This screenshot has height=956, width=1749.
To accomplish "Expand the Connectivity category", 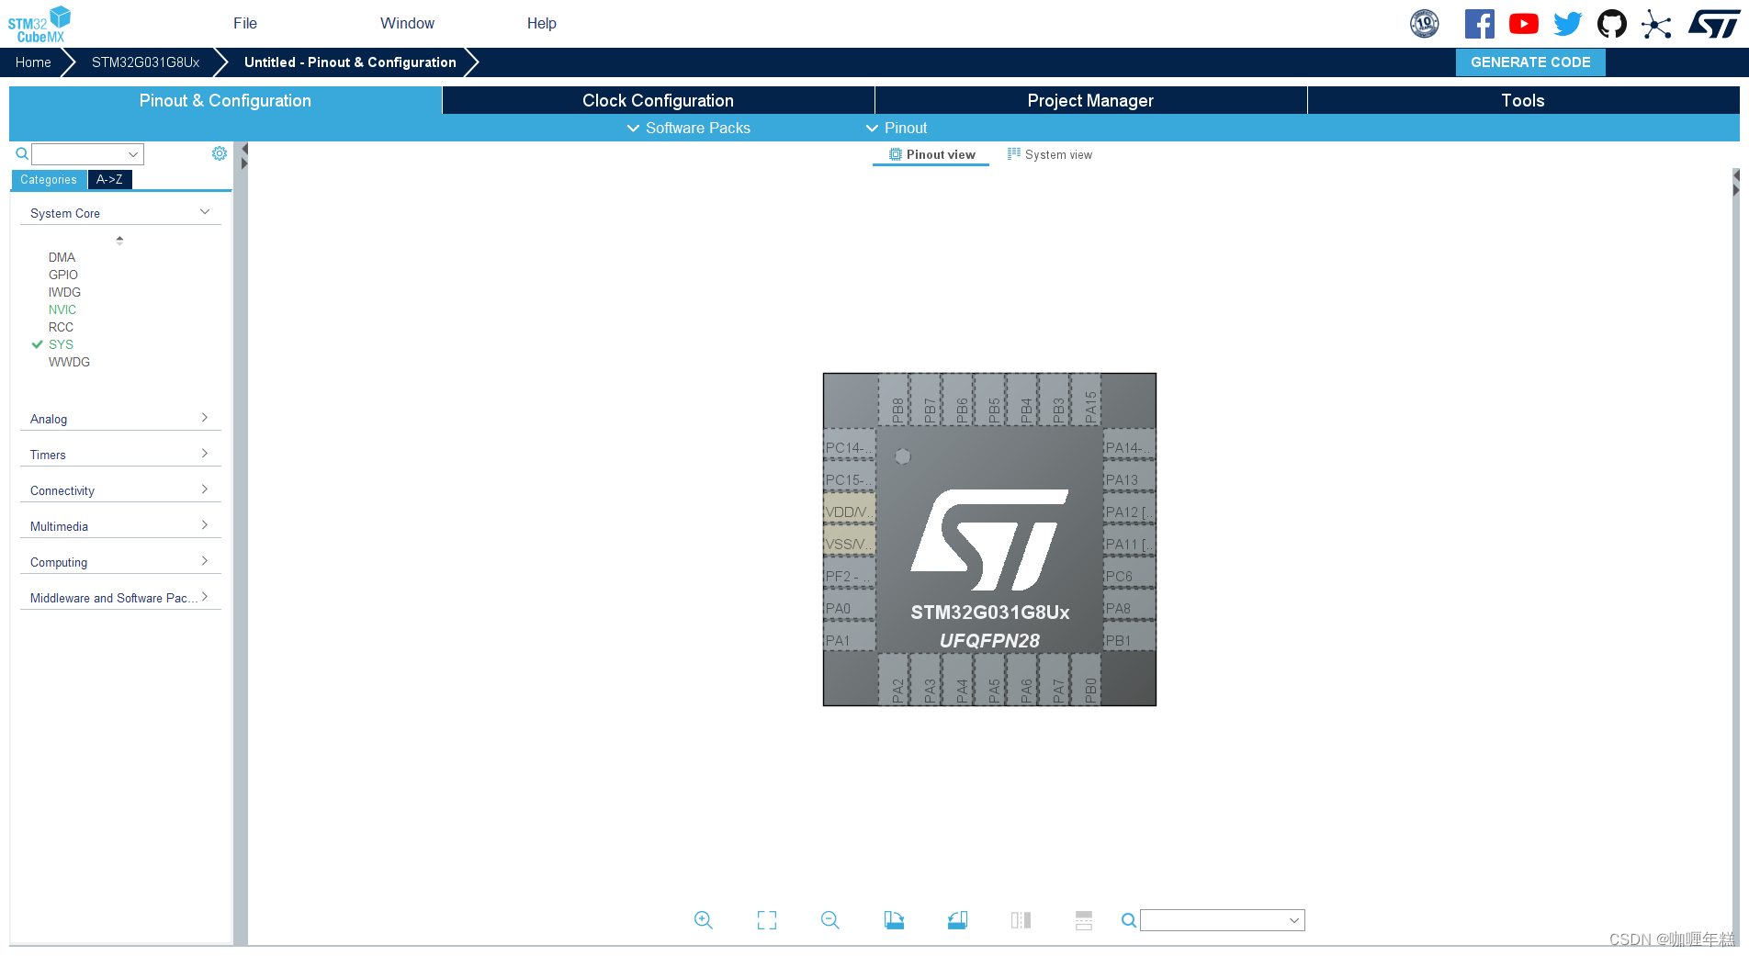I will pyautogui.click(x=205, y=489).
